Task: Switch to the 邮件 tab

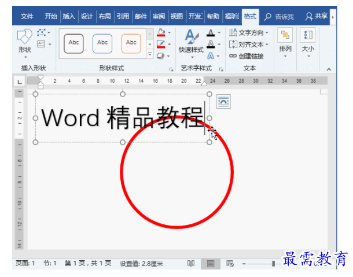Action: click(141, 17)
